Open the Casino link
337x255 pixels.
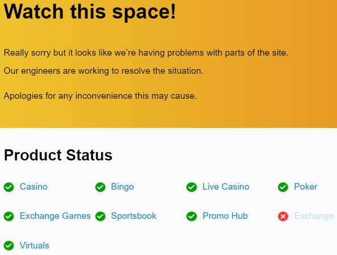34,187
